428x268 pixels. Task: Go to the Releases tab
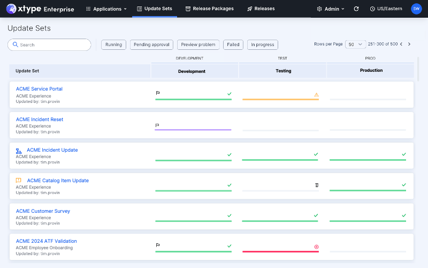click(261, 9)
